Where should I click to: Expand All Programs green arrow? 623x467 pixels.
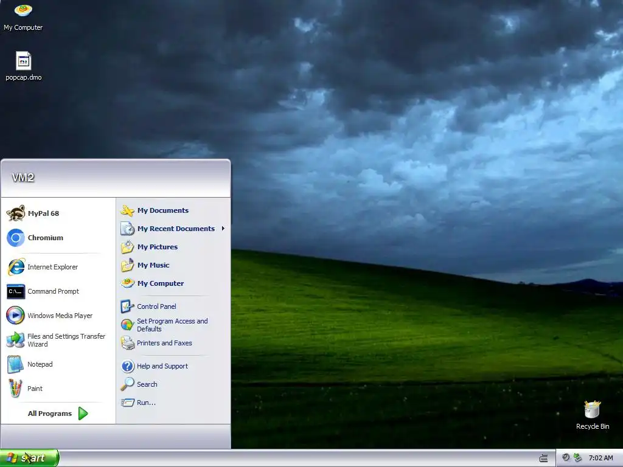tap(83, 413)
